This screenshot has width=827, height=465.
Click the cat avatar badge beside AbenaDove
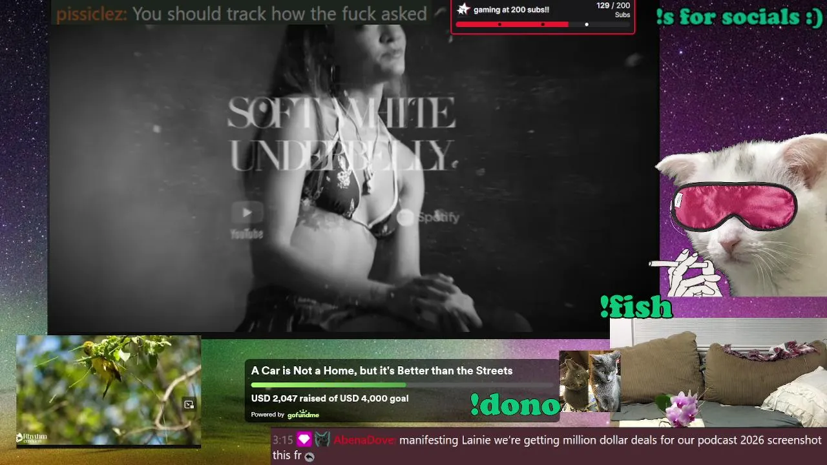click(x=322, y=440)
